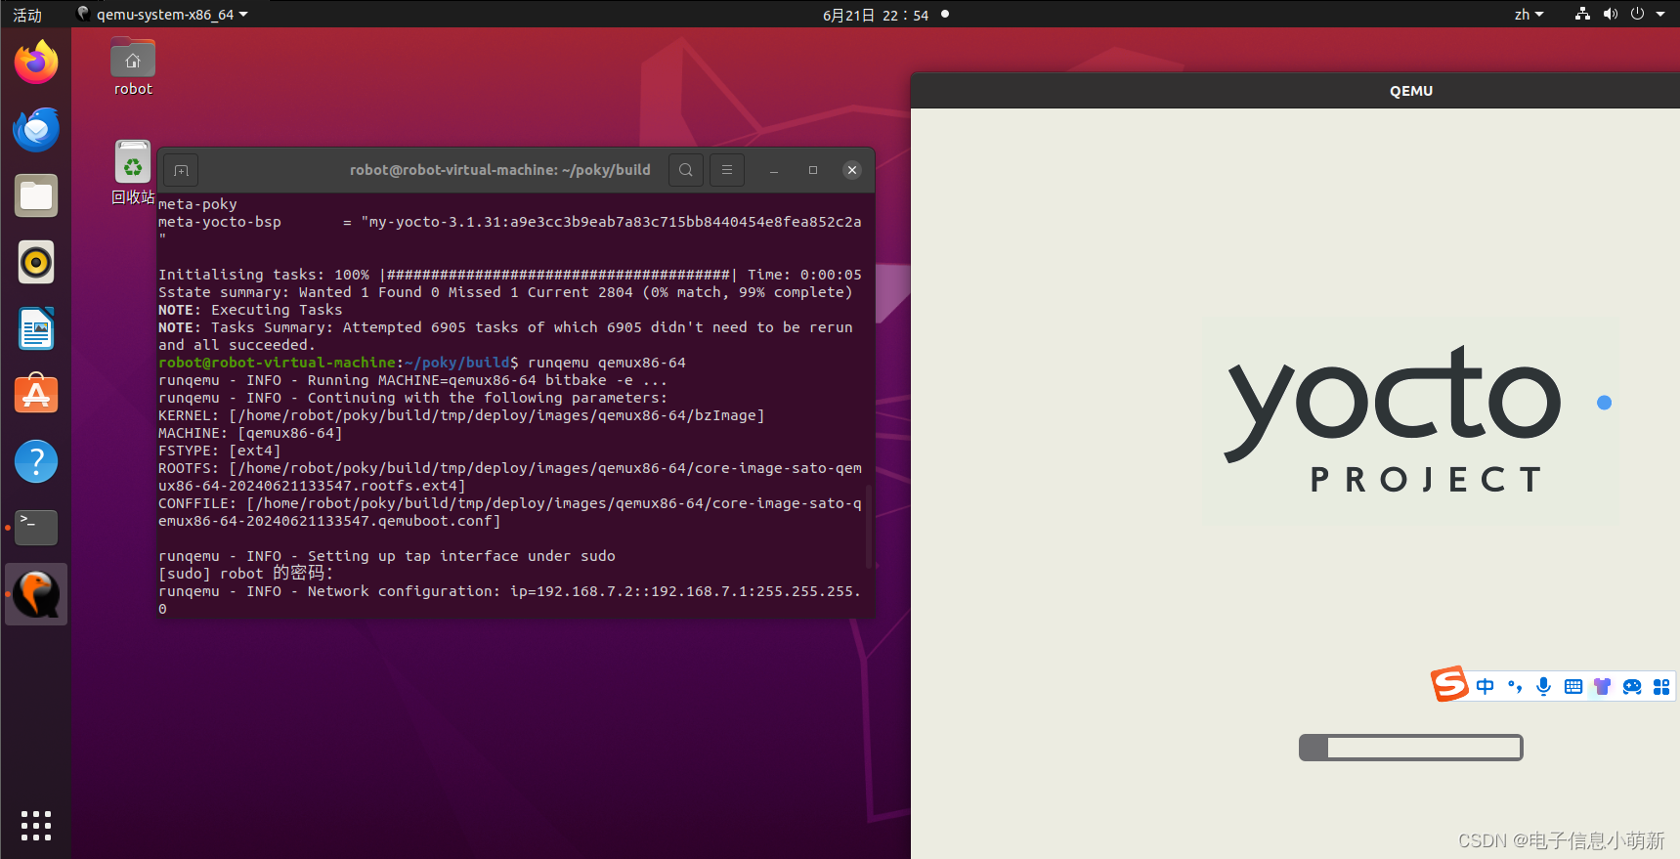Open the clock and calendar panel

[x=876, y=15]
